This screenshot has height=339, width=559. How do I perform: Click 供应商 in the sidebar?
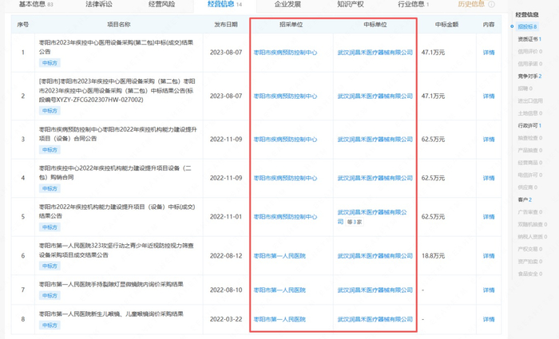(528, 187)
